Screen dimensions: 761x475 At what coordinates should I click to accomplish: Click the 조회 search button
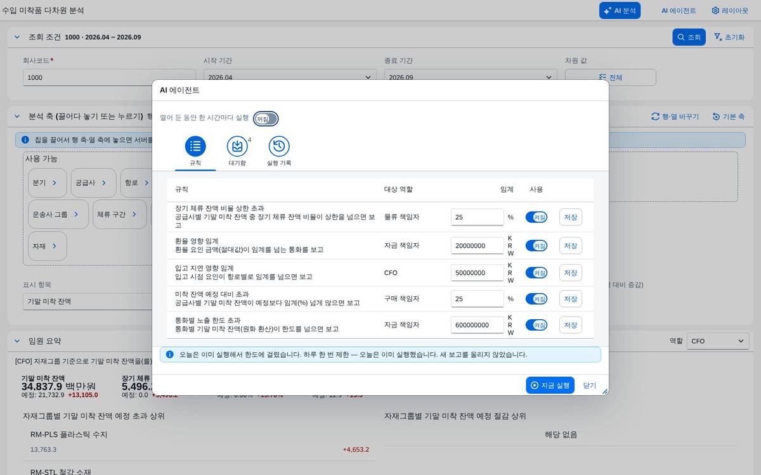(x=689, y=37)
